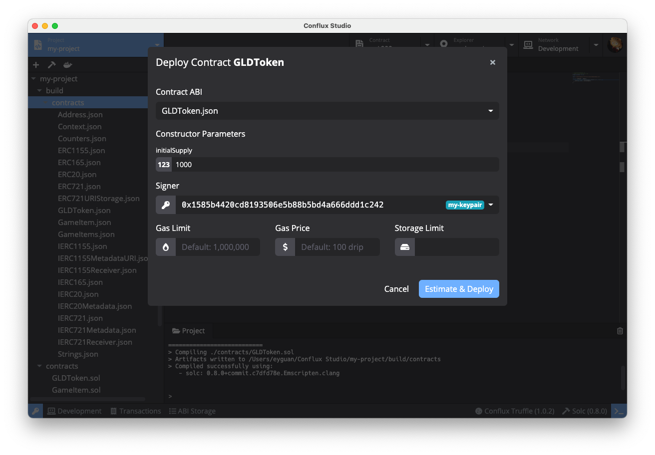
Task: Open ERC721URIStorage.json in file tree
Action: 98,199
